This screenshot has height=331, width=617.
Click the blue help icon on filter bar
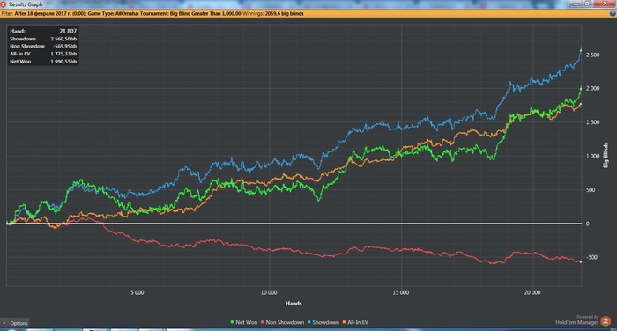pos(613,13)
